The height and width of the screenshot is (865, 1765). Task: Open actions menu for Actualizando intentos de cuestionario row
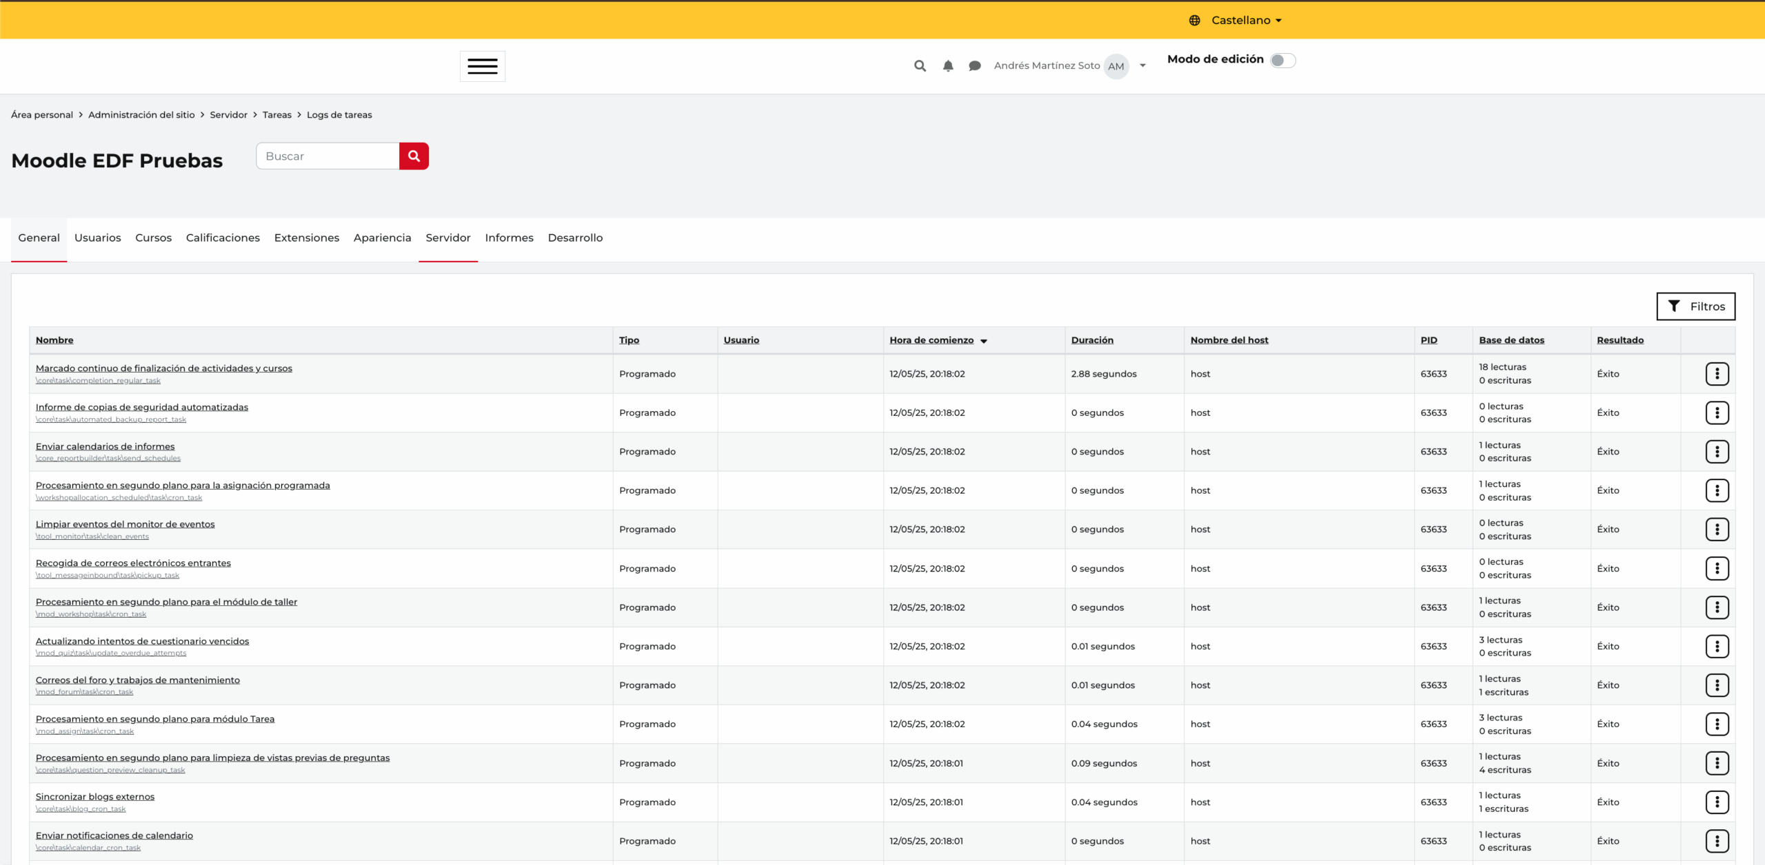pos(1717,646)
